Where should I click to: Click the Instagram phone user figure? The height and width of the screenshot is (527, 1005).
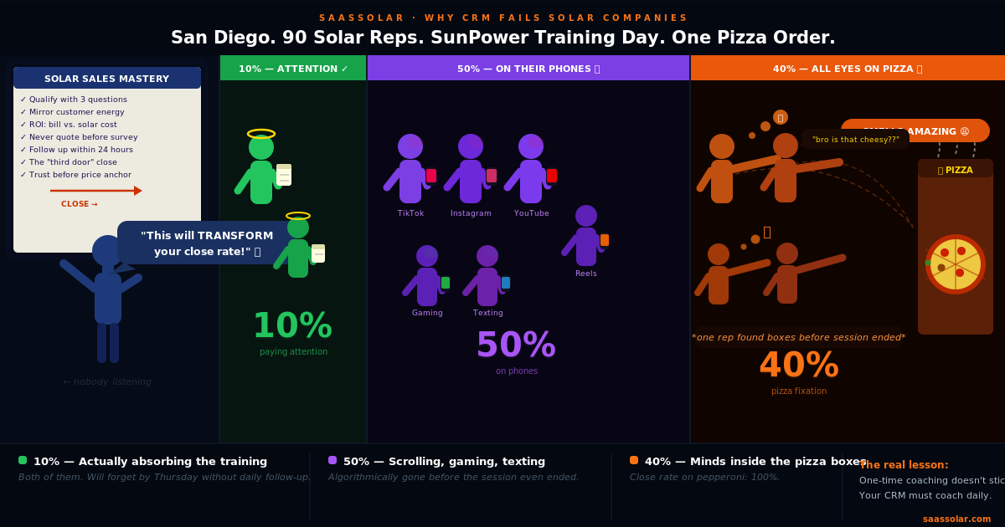[471, 168]
